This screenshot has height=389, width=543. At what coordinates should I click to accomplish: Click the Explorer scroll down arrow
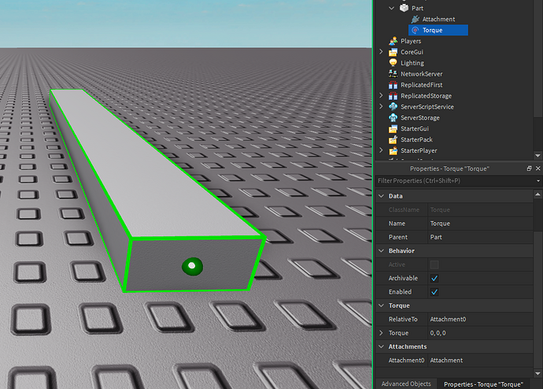click(x=537, y=156)
